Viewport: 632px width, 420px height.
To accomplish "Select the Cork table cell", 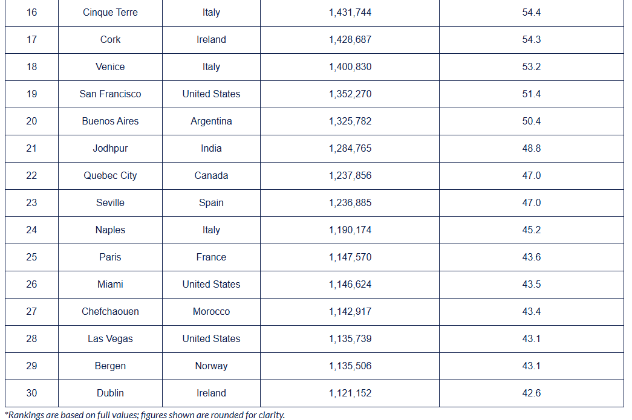I will pos(110,39).
